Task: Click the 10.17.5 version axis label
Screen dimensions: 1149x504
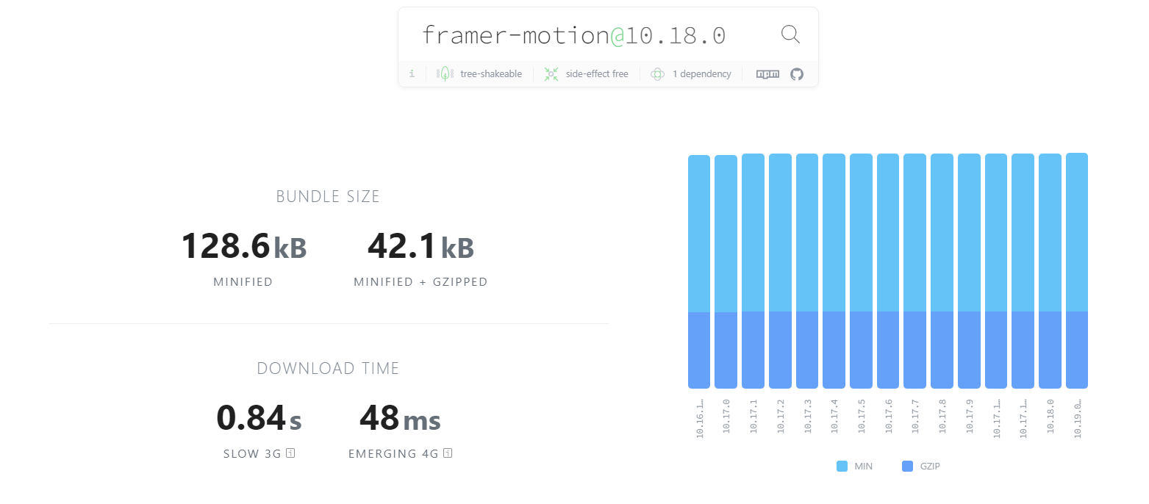Action: coord(862,418)
